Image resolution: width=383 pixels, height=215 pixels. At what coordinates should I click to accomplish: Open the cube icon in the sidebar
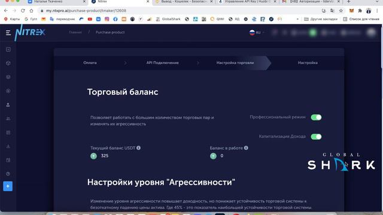pos(8,63)
